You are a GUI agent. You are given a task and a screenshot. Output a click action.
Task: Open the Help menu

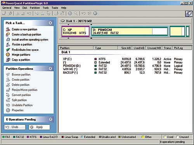pos(64,8)
